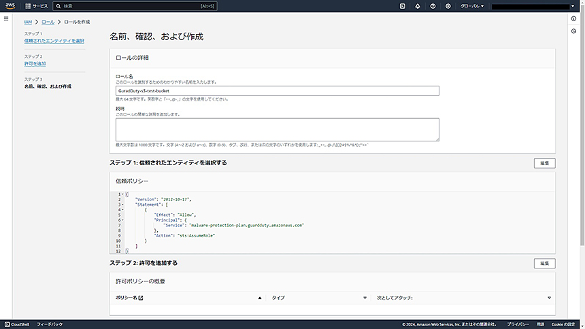Click the description textarea resize handle
The width and height of the screenshot is (585, 329).
pos(437,139)
